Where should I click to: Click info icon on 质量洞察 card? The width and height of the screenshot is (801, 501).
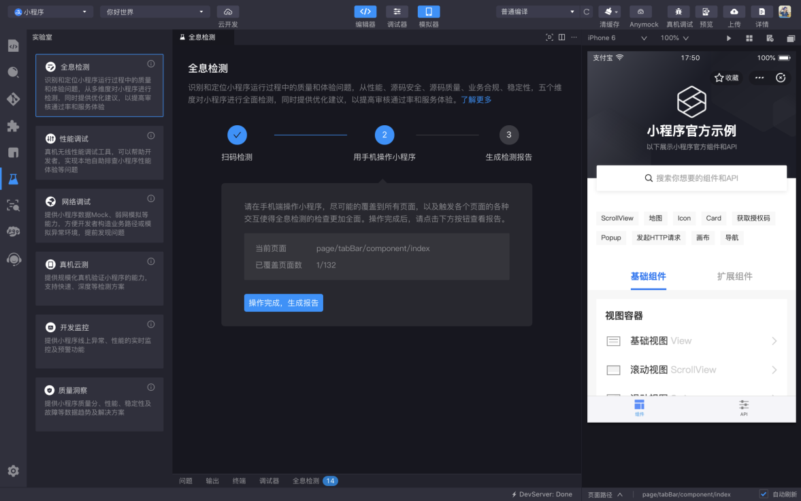click(x=150, y=387)
